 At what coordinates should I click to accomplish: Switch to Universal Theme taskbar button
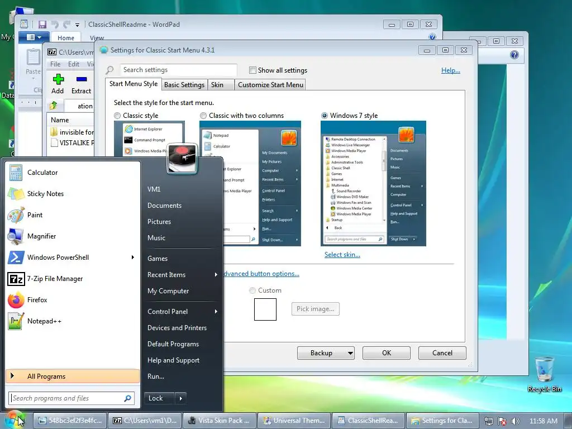tap(294, 421)
